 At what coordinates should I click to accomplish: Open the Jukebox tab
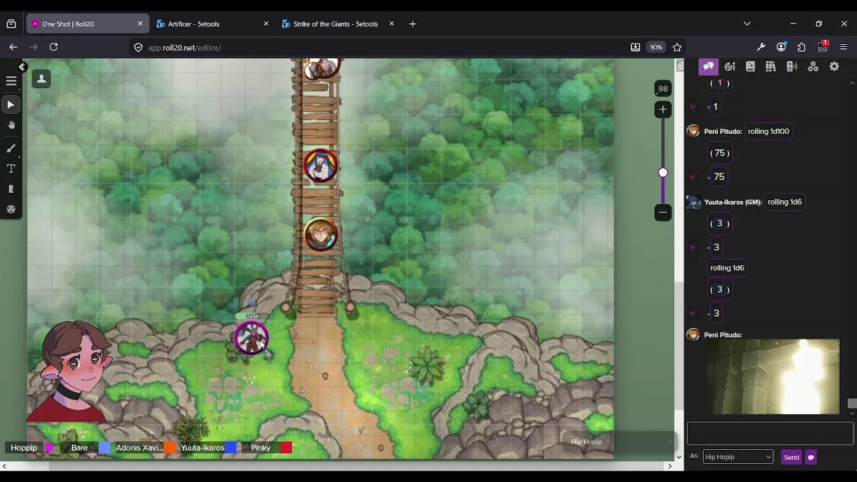click(x=792, y=66)
